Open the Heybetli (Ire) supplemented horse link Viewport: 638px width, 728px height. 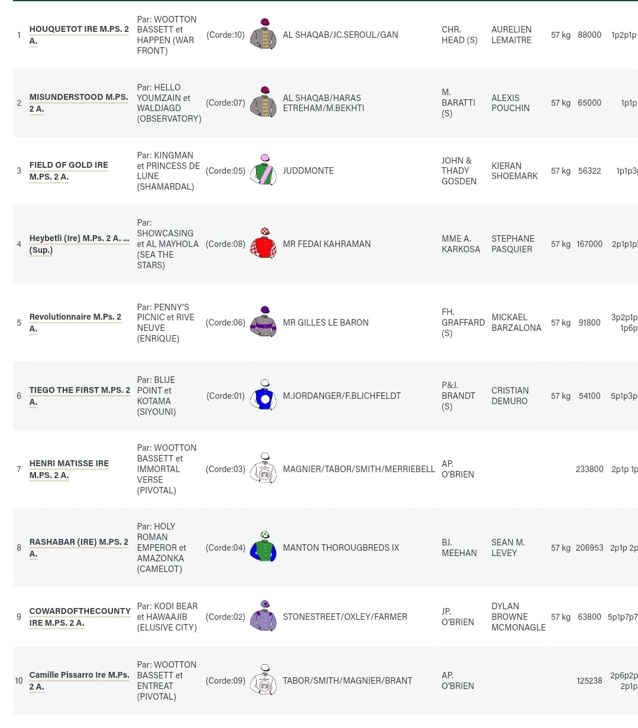pos(79,244)
